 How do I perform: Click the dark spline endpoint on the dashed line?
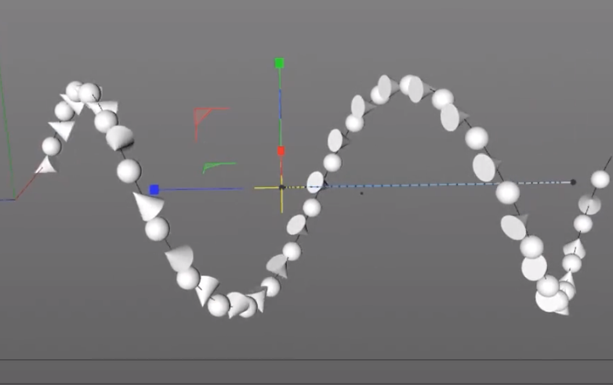[x=573, y=182]
